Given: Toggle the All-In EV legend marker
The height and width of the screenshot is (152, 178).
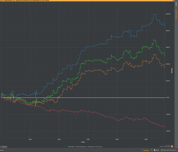Looking at the screenshot, I should click(x=96, y=147).
